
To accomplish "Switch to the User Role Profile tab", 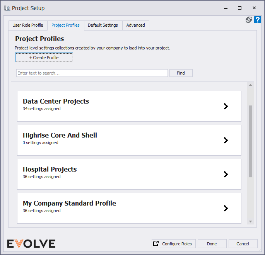I will click(x=28, y=25).
